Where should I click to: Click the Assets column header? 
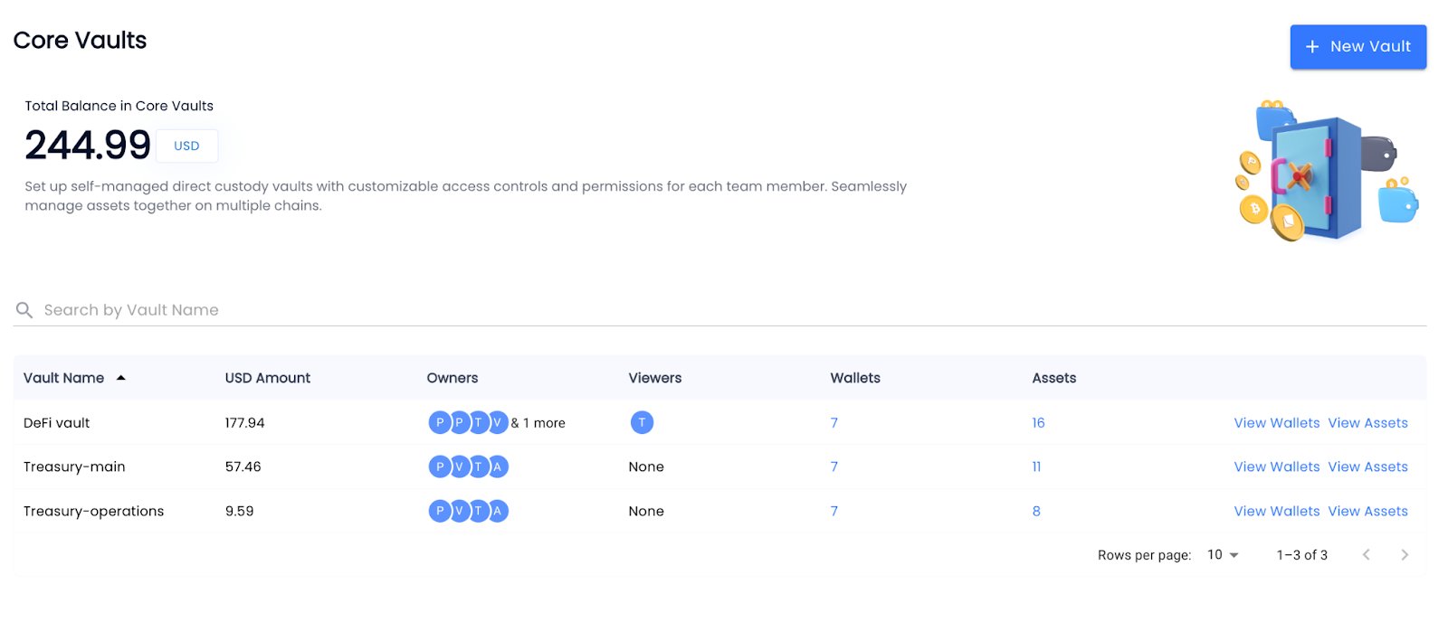click(1054, 378)
